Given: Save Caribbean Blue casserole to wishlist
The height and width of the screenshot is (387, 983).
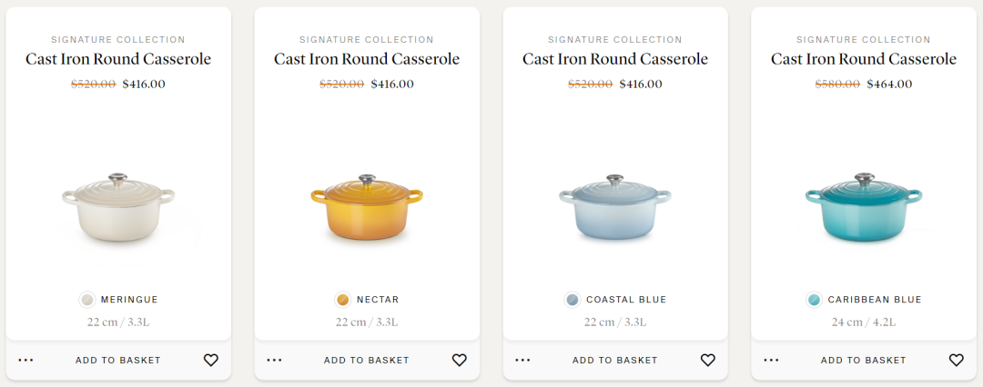Looking at the screenshot, I should 957,361.
